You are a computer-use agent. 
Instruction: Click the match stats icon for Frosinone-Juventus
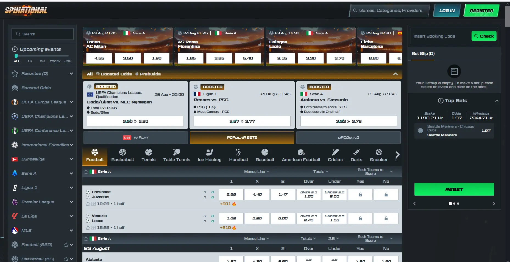(93, 204)
